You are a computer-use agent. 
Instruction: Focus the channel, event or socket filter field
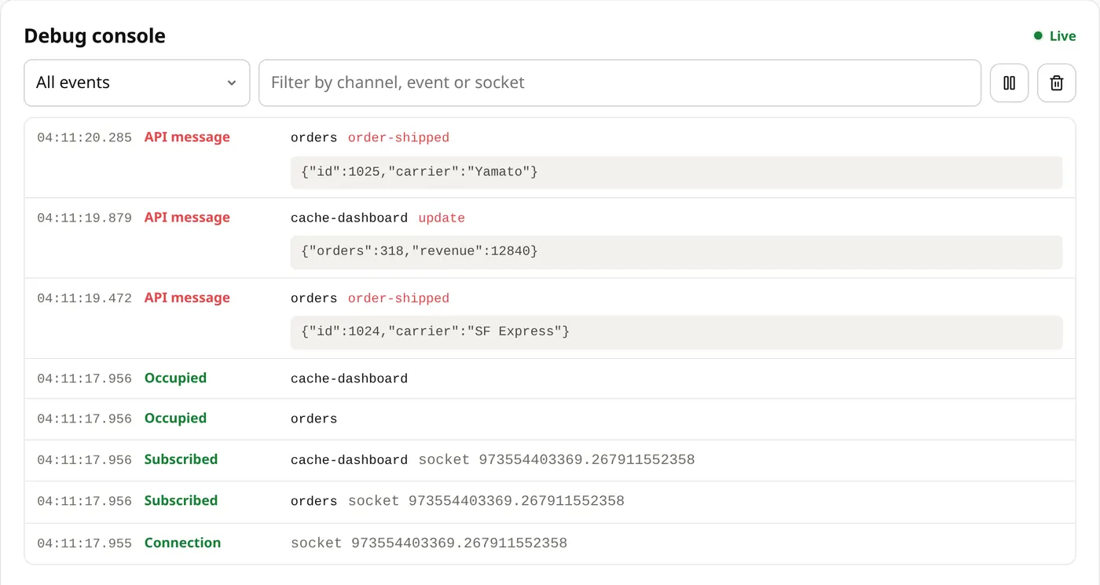(x=620, y=82)
